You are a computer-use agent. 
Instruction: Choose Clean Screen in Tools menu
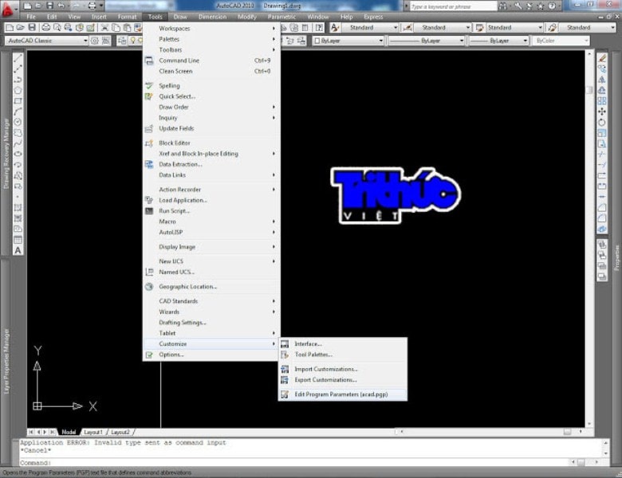pyautogui.click(x=211, y=72)
